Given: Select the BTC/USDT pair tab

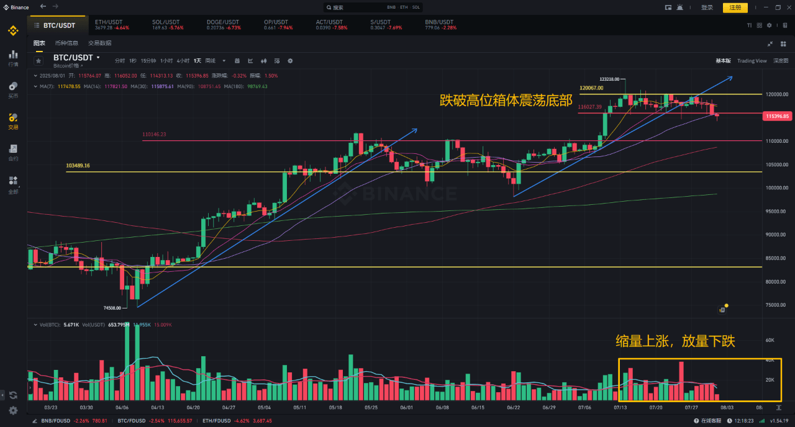Looking at the screenshot, I should pos(59,25).
